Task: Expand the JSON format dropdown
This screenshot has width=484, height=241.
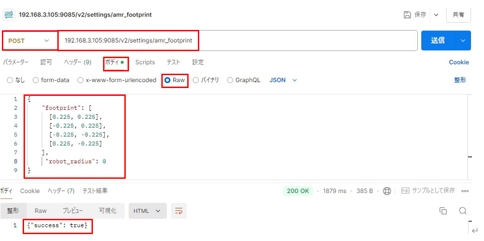Action: 283,80
